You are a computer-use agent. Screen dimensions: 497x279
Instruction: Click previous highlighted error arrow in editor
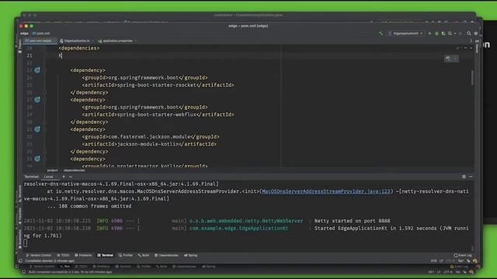pos(465,48)
